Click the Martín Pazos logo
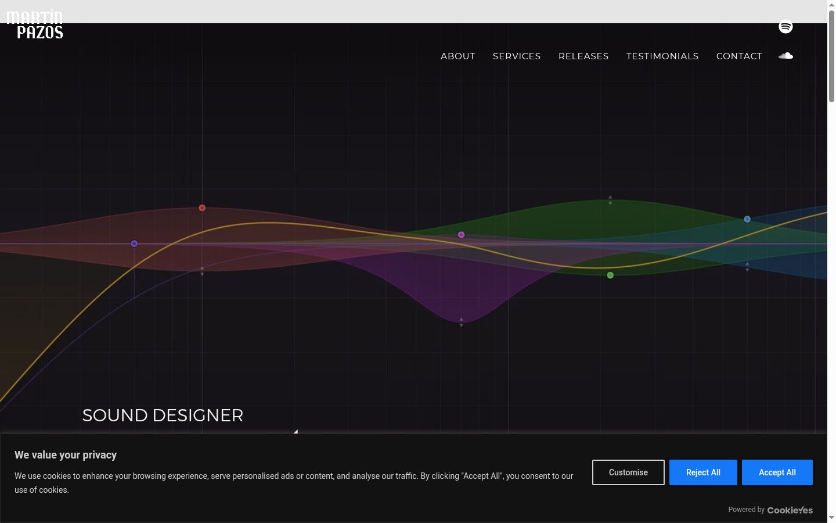This screenshot has height=523, width=836. coord(35,25)
